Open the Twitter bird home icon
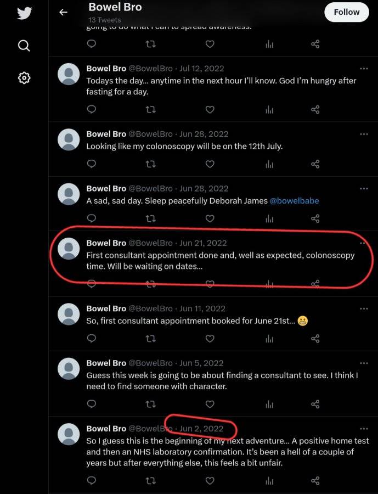 tap(24, 13)
